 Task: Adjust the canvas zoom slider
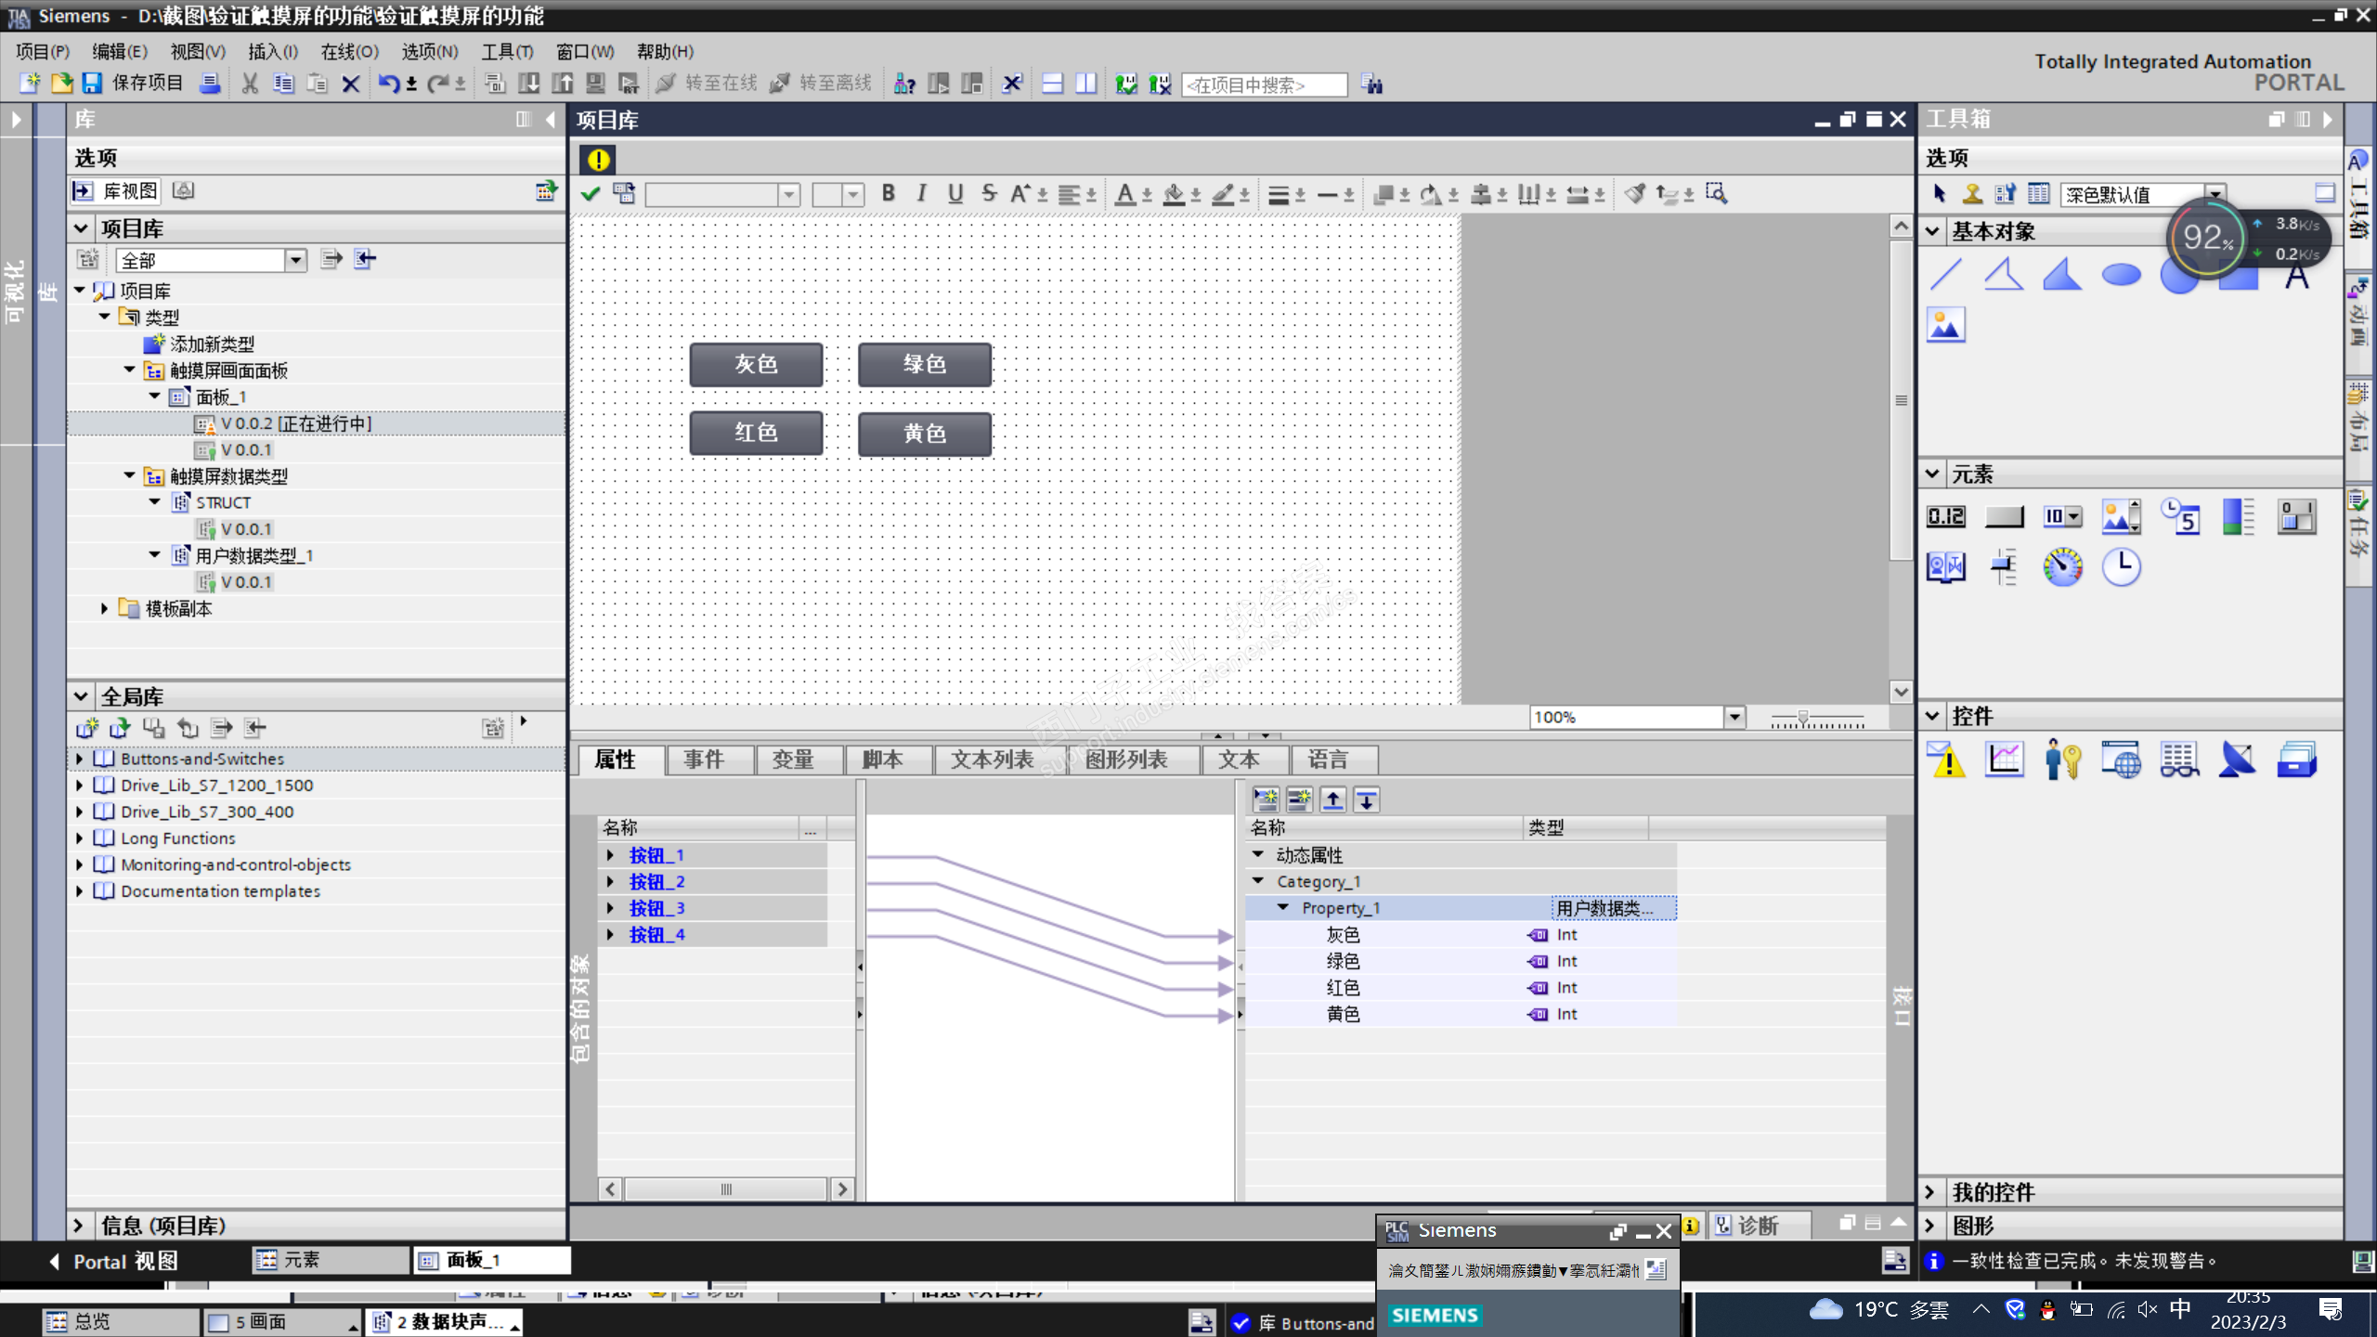click(x=1802, y=718)
